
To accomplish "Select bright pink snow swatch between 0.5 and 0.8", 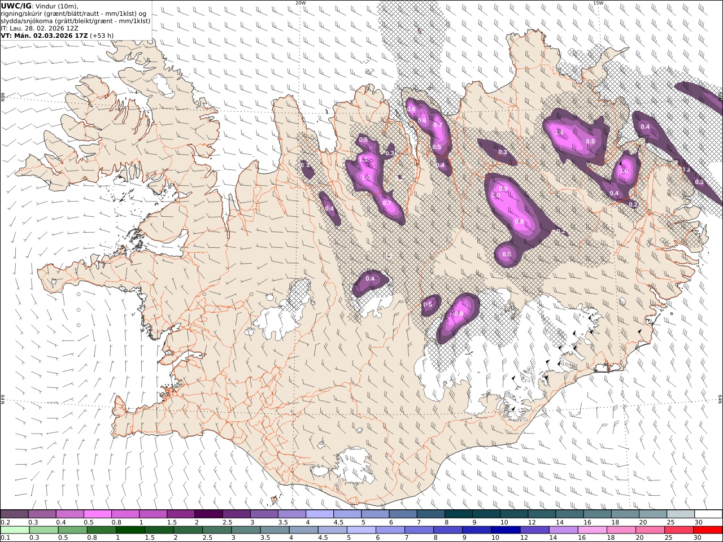I will (x=97, y=514).
